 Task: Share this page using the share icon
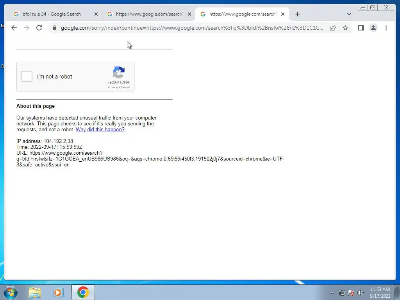(333, 28)
